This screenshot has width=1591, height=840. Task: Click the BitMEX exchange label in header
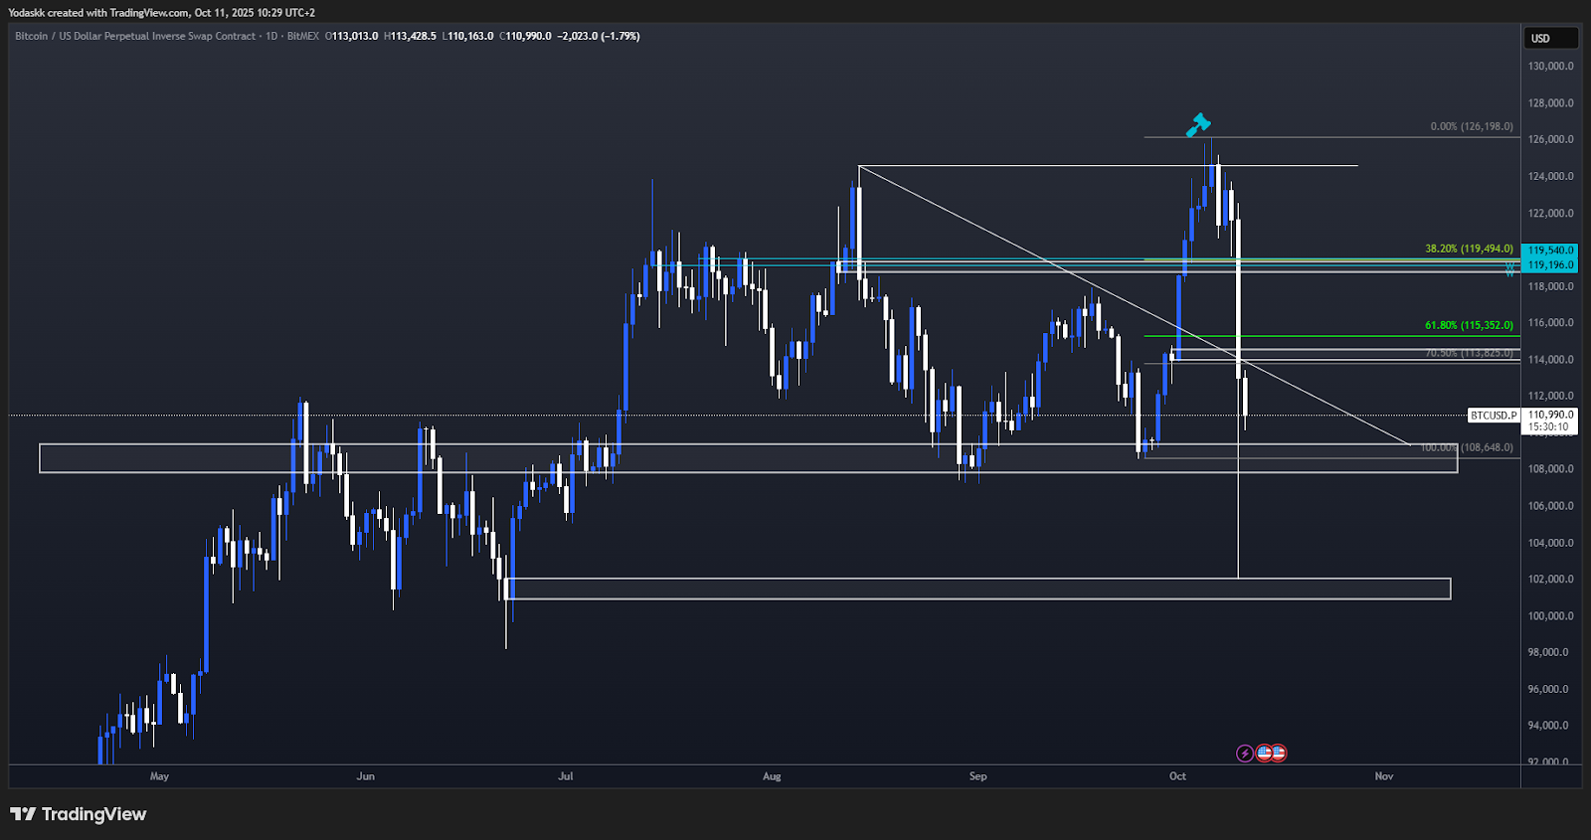coord(303,36)
